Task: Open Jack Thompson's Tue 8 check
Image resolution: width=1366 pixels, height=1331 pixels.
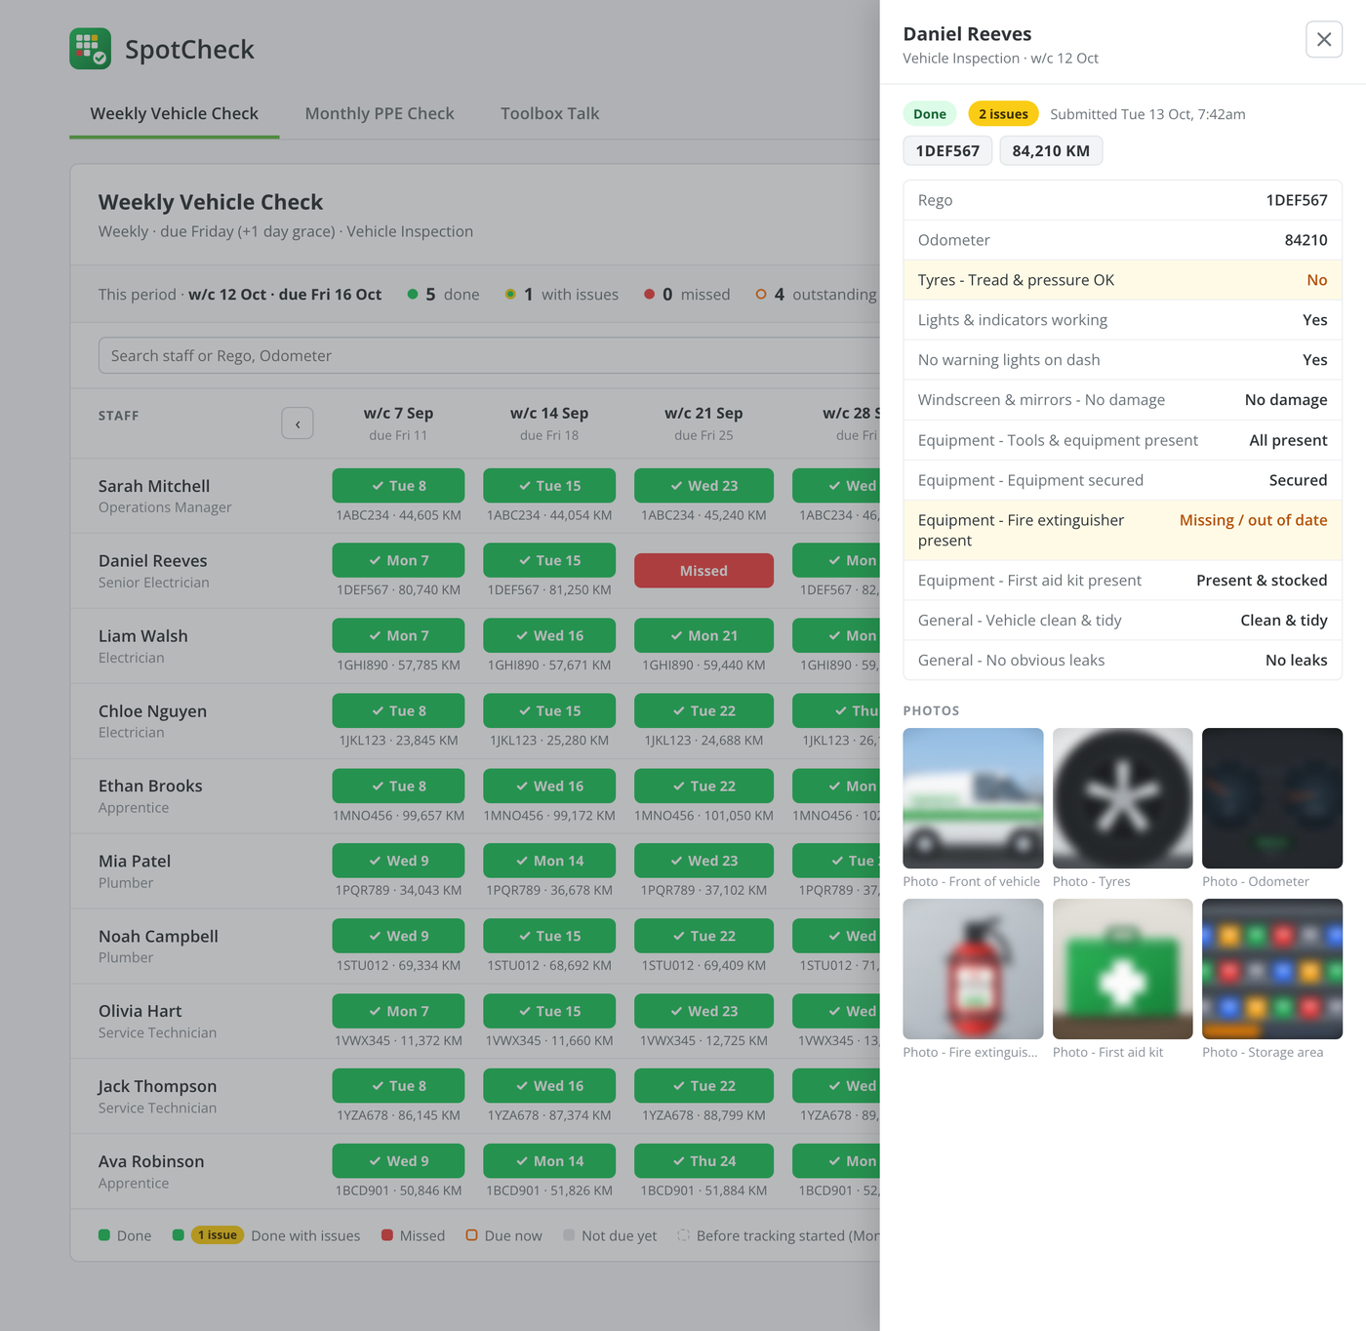Action: click(x=398, y=1086)
